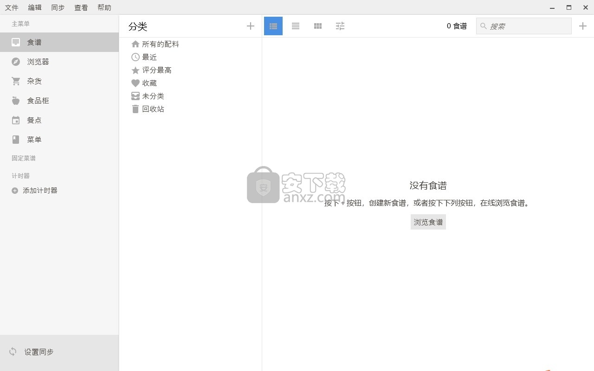Click the 计时器 sidebar heading
The image size is (594, 371).
coord(20,176)
